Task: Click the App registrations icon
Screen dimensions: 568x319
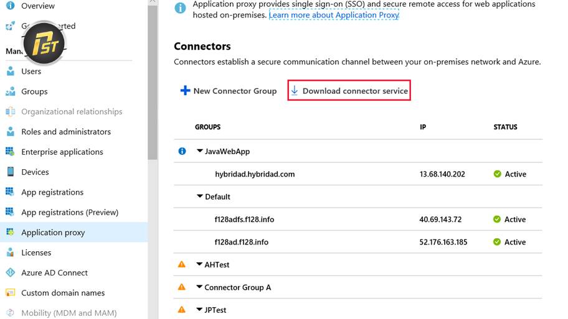Action: [10, 192]
